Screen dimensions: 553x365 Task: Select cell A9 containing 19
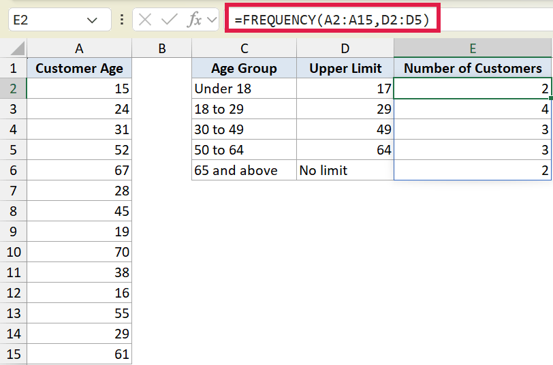pyautogui.click(x=80, y=232)
